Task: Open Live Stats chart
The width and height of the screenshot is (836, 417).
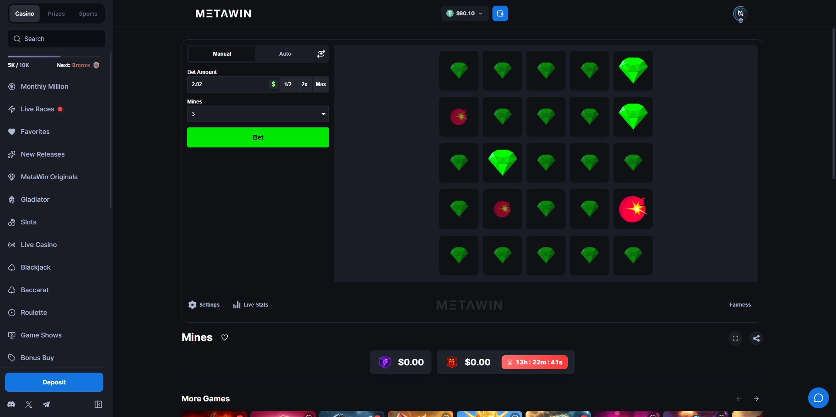Action: tap(250, 305)
